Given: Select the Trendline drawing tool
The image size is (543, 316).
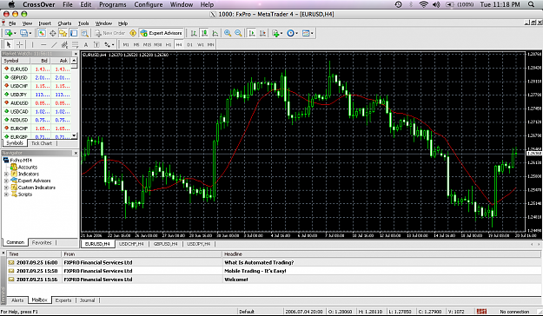Looking at the screenshot, I should pyautogui.click(x=54, y=44).
